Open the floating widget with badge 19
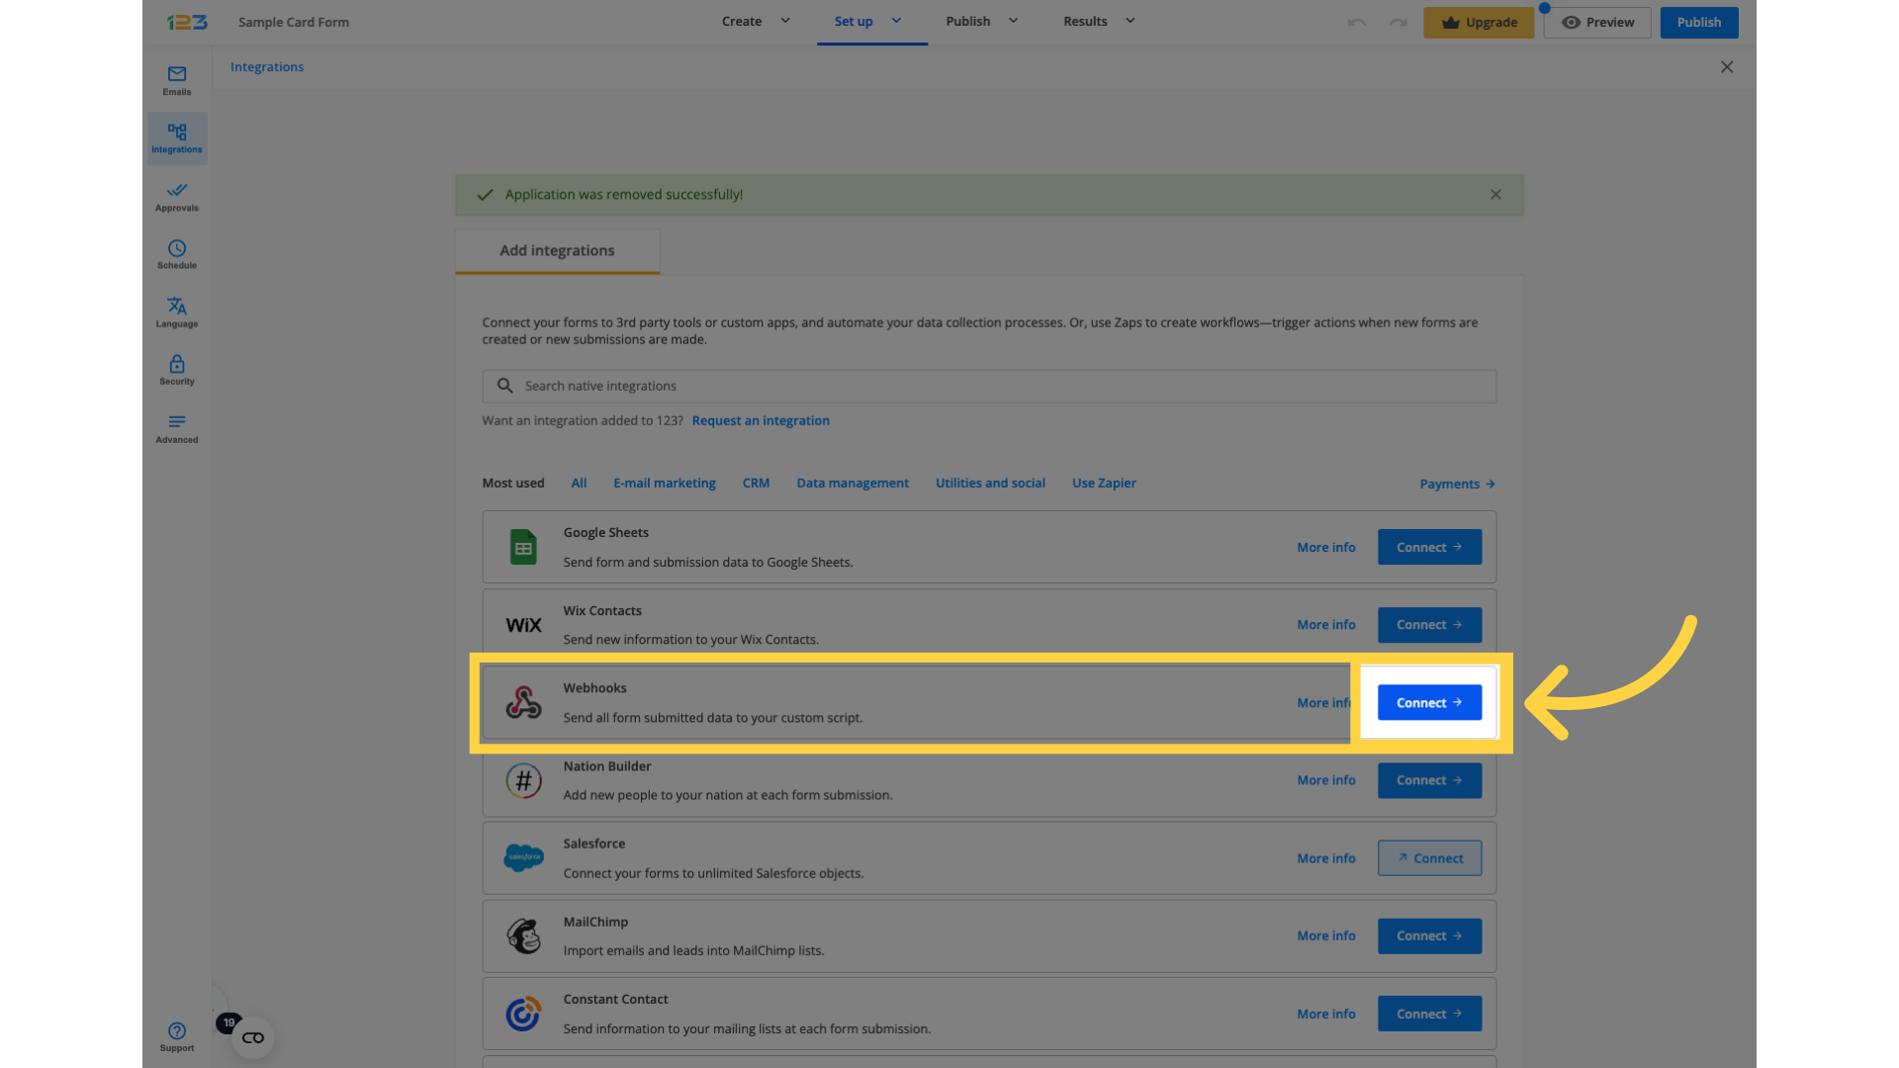 click(x=252, y=1037)
